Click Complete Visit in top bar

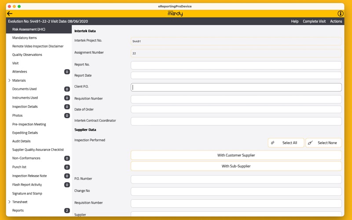[314, 21]
